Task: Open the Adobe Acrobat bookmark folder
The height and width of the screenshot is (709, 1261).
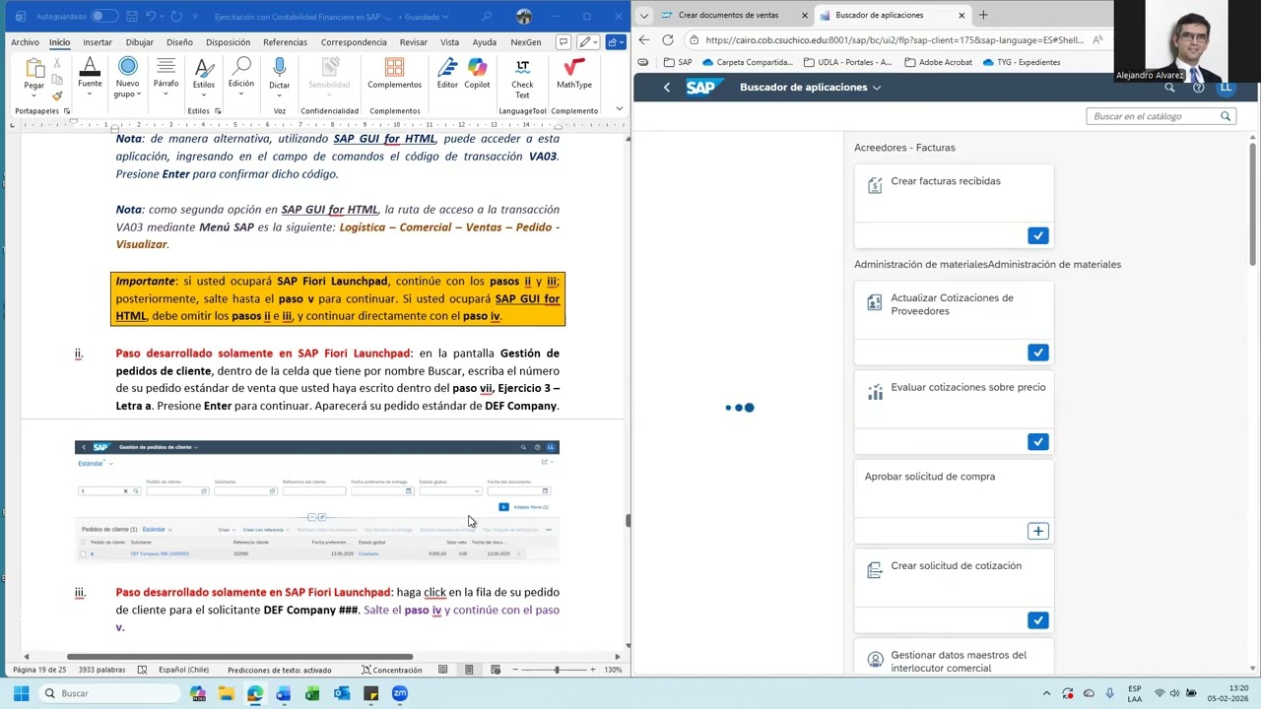Action: (938, 62)
